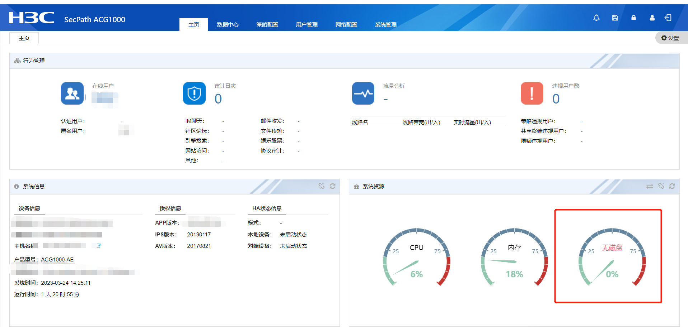Click the 娱乐股票 label

(272, 141)
